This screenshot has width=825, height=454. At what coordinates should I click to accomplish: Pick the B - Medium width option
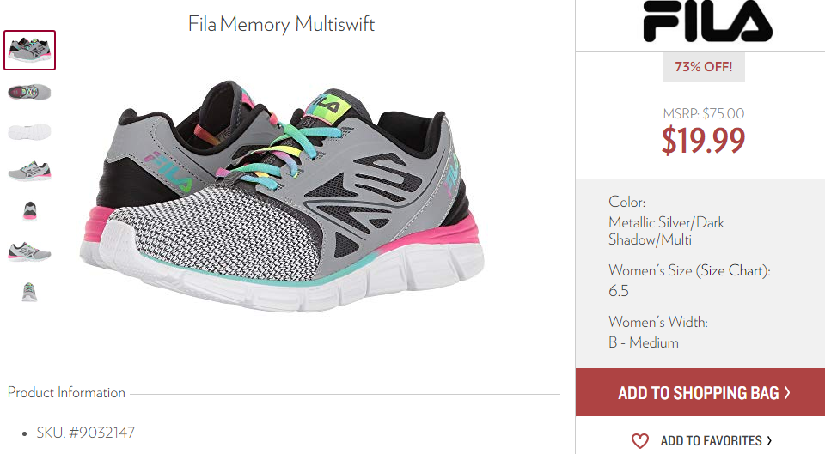pos(644,342)
